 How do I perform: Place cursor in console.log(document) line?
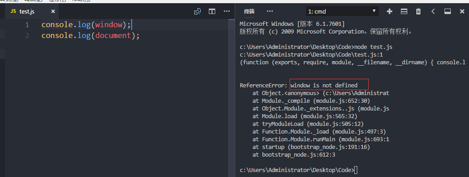pos(91,36)
